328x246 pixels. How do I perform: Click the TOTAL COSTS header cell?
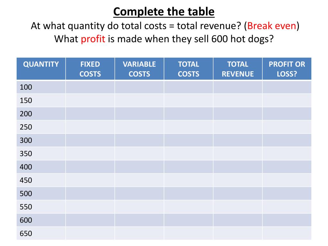[x=188, y=69]
